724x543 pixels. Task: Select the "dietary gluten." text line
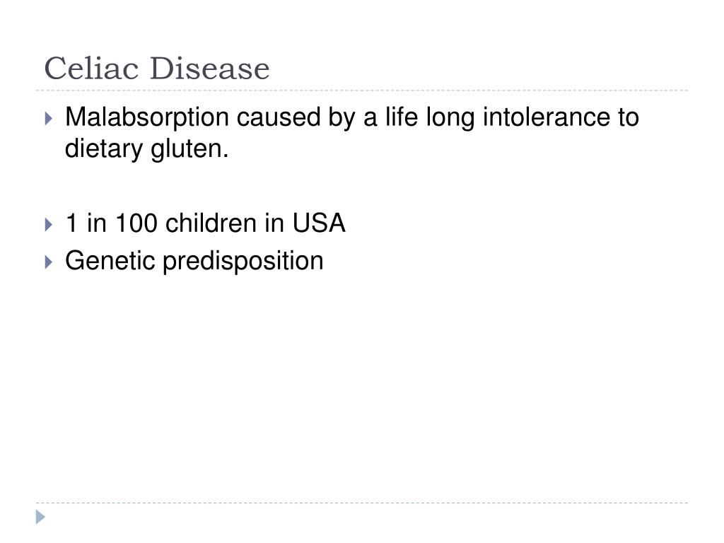click(x=147, y=150)
